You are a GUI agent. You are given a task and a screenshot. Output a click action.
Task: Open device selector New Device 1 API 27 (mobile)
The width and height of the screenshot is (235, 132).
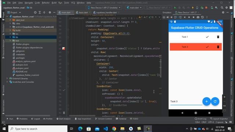(104, 7)
